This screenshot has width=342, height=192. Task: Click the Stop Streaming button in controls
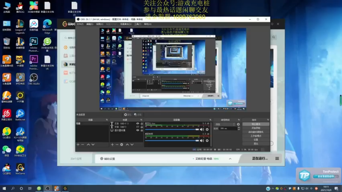point(256,124)
